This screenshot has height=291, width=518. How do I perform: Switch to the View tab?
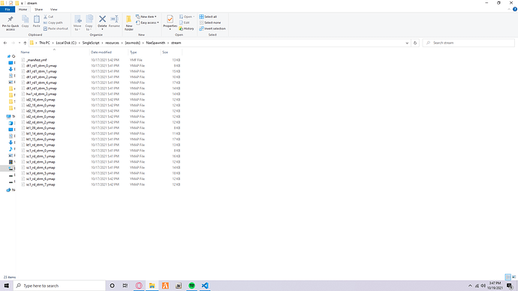(x=53, y=10)
